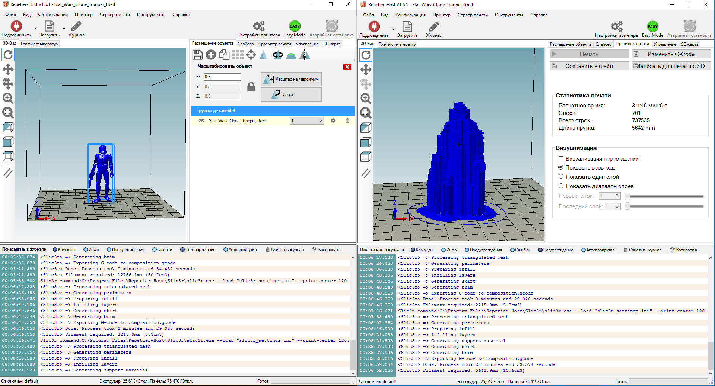Click reset view icon in right 3D viewer
Image resolution: width=715 pixels, height=386 pixels.
click(x=366, y=55)
